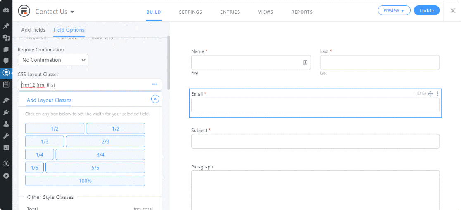Set field width with second 1/2 box
This screenshot has width=461, height=210.
(x=116, y=128)
